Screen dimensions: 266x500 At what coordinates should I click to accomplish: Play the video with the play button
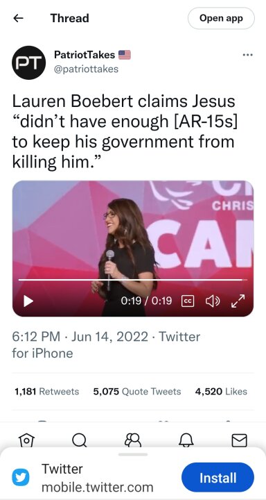tap(28, 301)
